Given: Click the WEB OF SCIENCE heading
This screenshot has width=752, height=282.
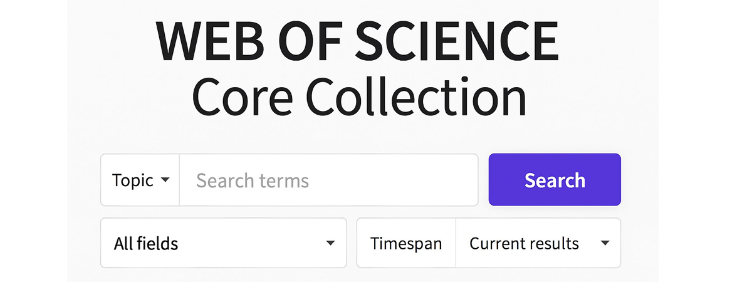Looking at the screenshot, I should [357, 42].
